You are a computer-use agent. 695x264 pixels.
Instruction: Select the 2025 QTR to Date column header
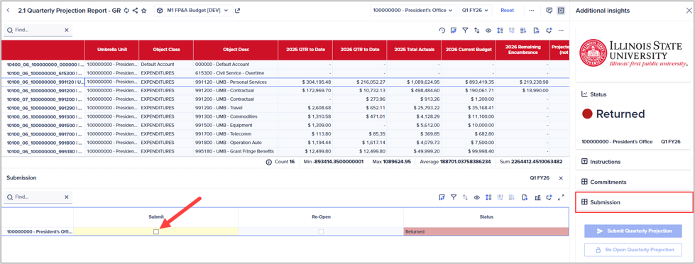(305, 50)
